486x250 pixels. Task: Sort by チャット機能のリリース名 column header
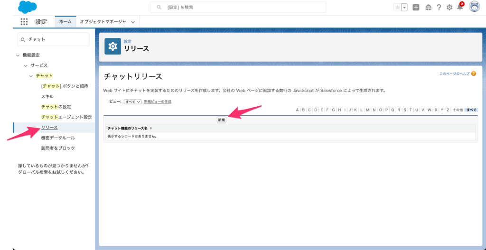point(127,128)
